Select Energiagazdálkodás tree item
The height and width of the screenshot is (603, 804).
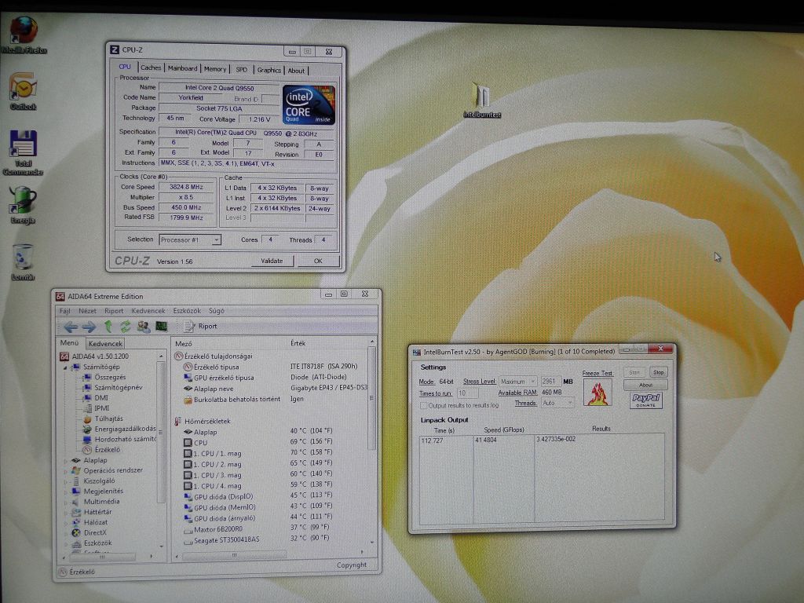click(119, 429)
